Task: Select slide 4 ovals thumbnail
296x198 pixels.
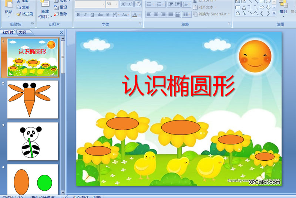Action: (x=33, y=180)
